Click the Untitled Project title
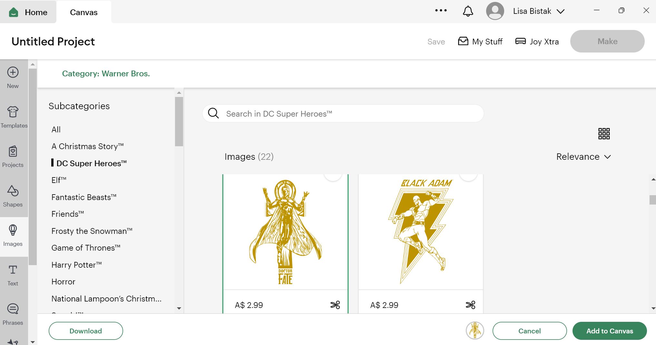The width and height of the screenshot is (656, 345). [53, 42]
